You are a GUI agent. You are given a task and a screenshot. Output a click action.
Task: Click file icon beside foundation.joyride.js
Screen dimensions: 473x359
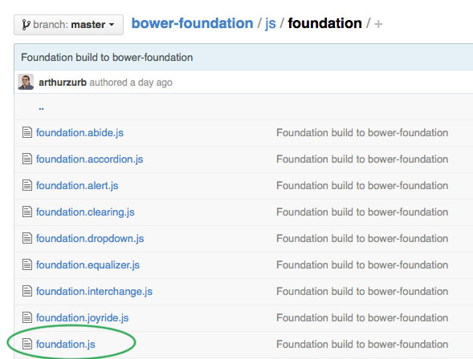point(27,318)
